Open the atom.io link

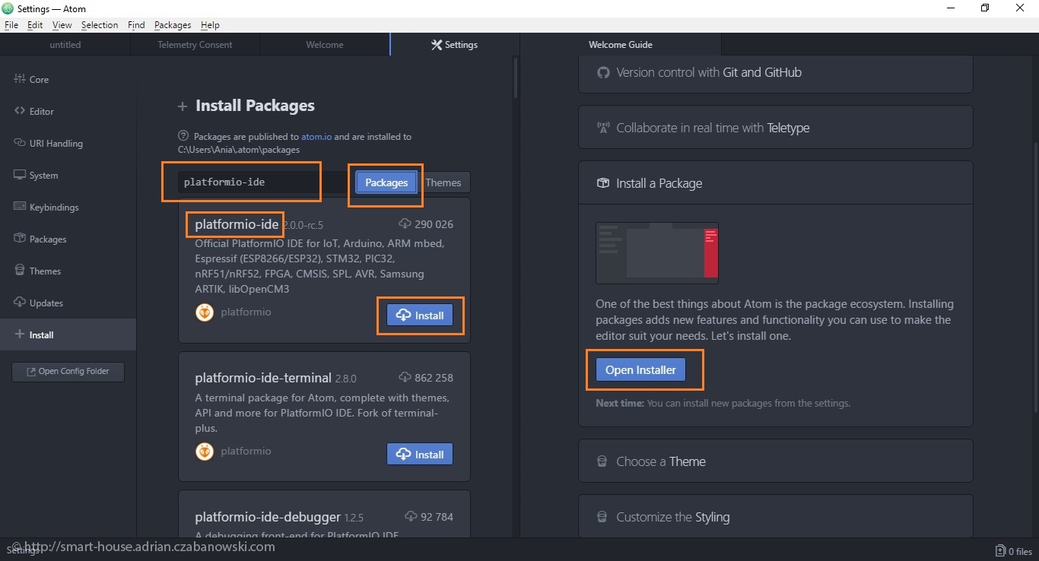316,137
